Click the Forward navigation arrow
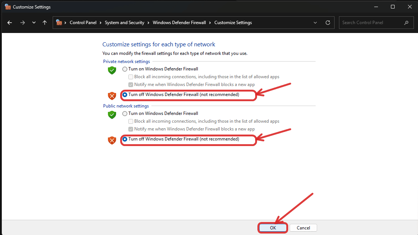This screenshot has height=235, width=418. [x=23, y=23]
